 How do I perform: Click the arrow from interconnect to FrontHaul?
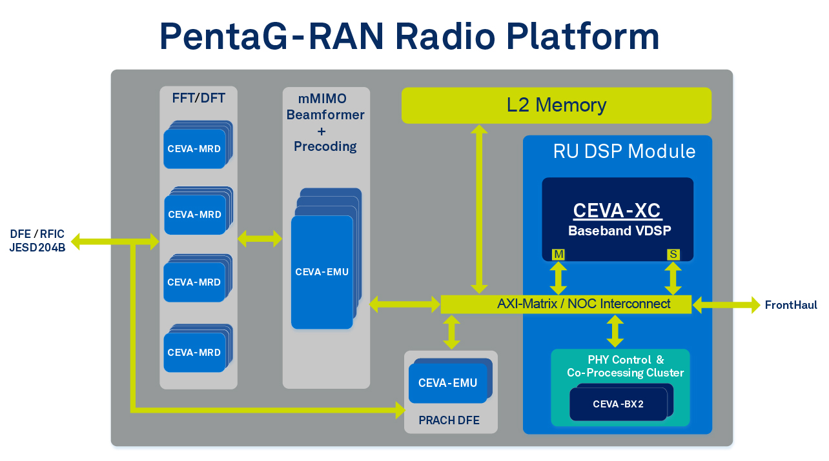[726, 304]
